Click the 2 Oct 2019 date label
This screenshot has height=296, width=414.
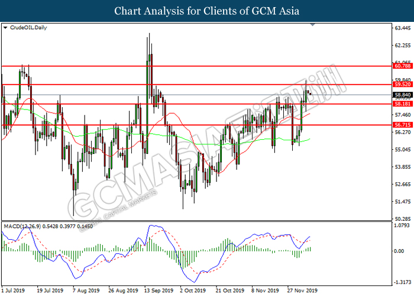(x=193, y=291)
